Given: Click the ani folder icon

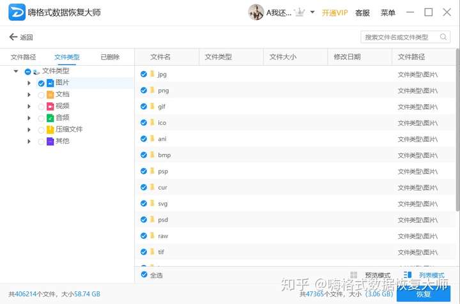Looking at the screenshot, I should [152, 139].
